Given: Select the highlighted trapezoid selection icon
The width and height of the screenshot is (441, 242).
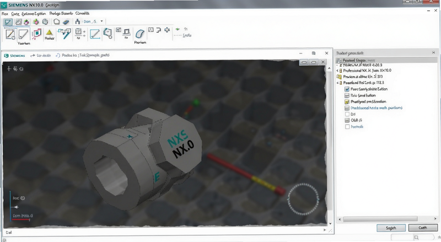Looking at the screenshot, I should point(8,21).
